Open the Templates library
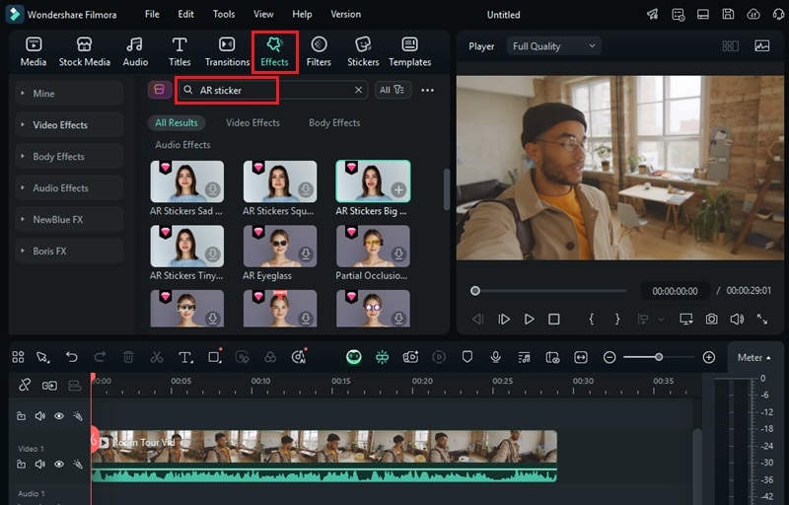Screen dimensions: 789x505 [409, 51]
